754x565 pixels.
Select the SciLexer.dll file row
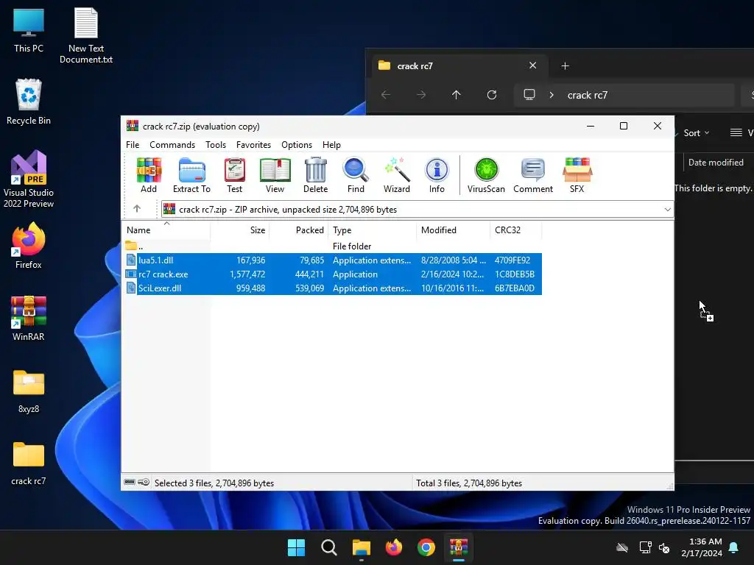(x=333, y=288)
